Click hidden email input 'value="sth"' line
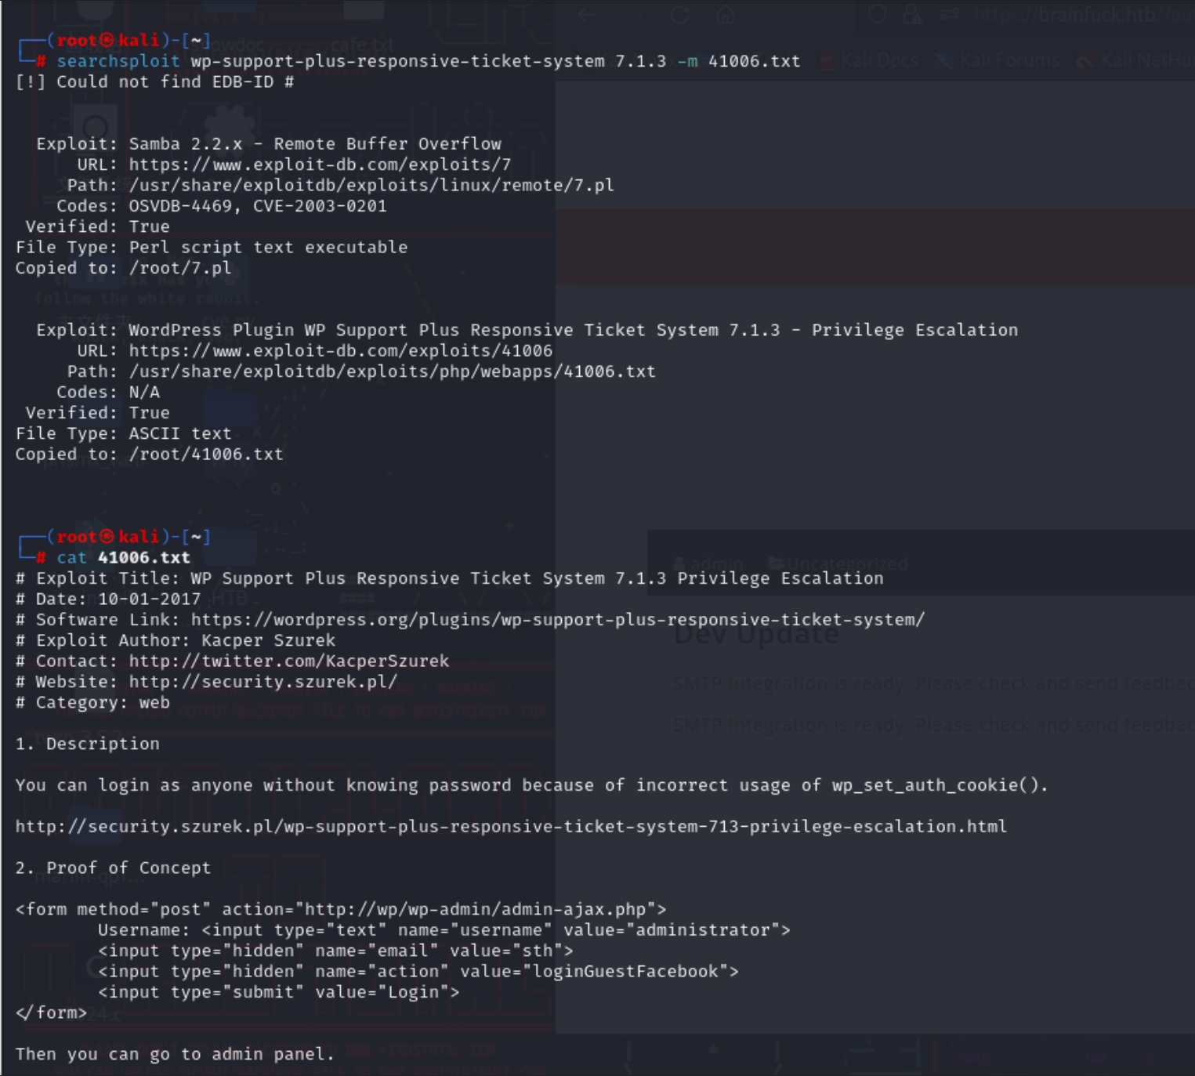Image resolution: width=1195 pixels, height=1076 pixels. coord(335,951)
